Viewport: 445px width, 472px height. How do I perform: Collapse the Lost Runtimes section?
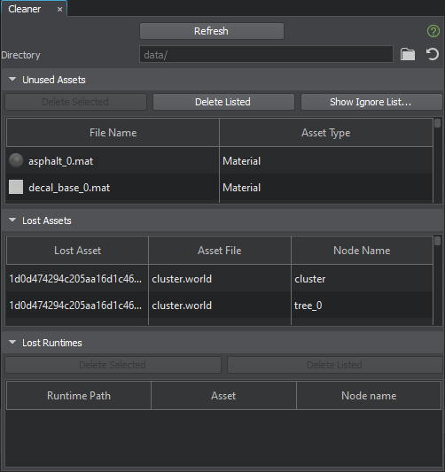point(12,342)
